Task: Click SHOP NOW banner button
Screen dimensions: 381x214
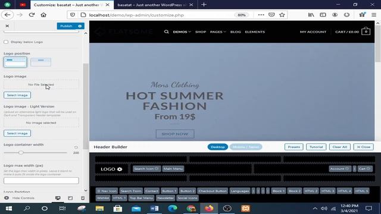Action: 175,134
